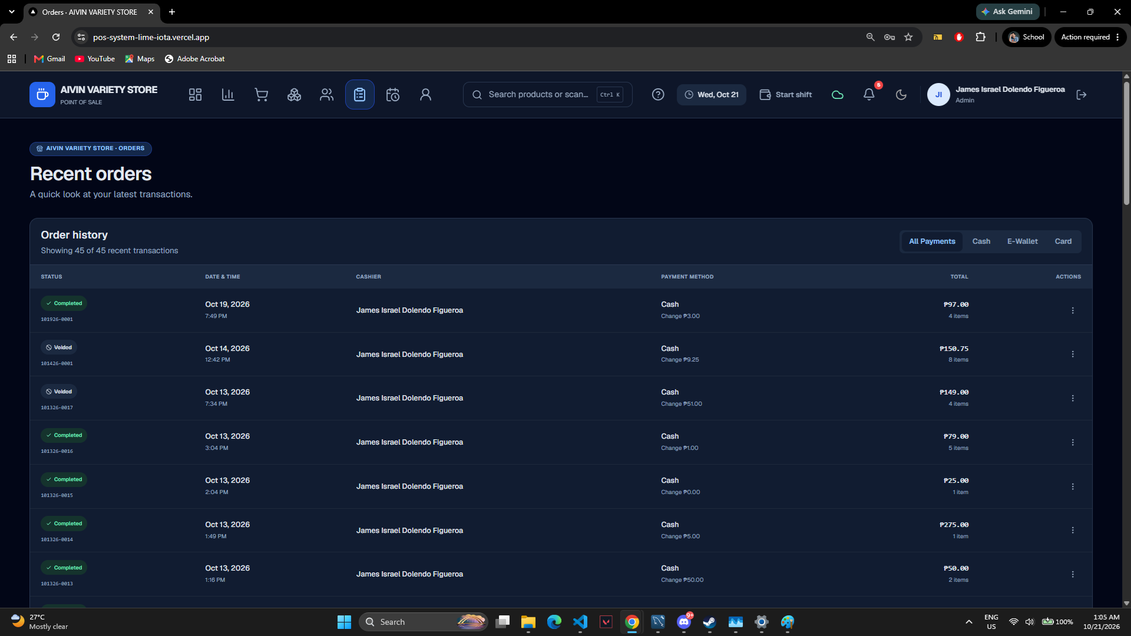This screenshot has width=1131, height=636.
Task: Open Visual Studio Code from taskbar
Action: (x=580, y=622)
